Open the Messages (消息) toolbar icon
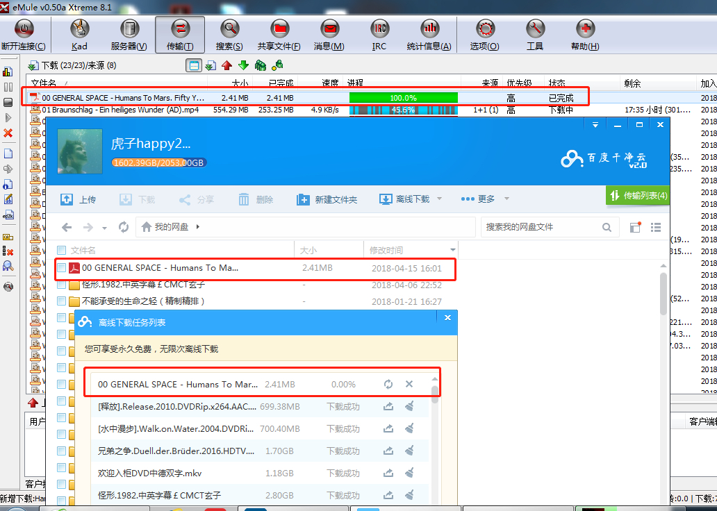 329,29
